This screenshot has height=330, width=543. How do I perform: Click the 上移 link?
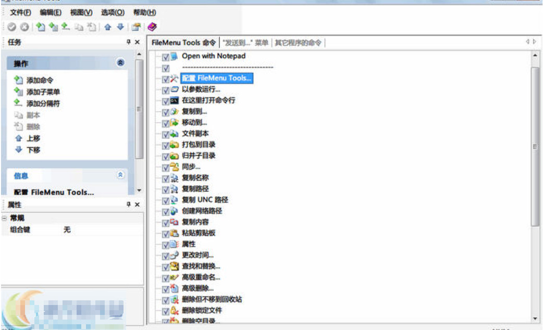33,138
